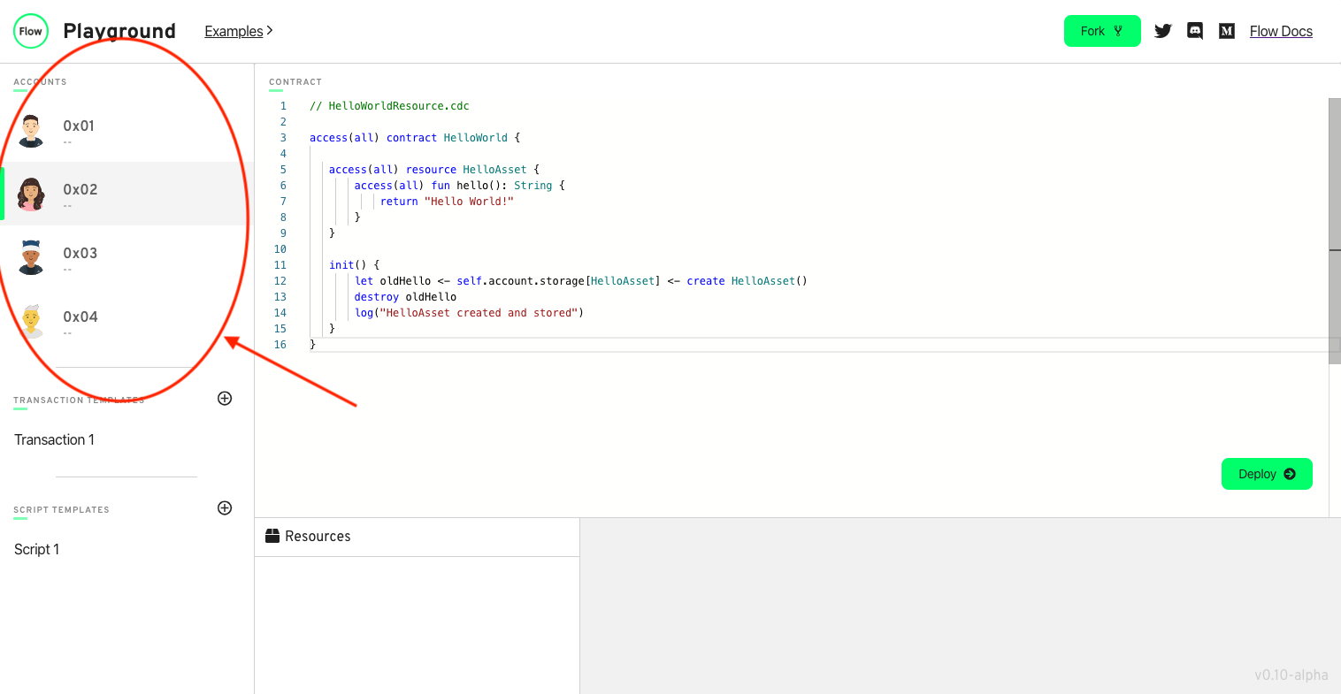Click the Resources box icon

click(272, 536)
